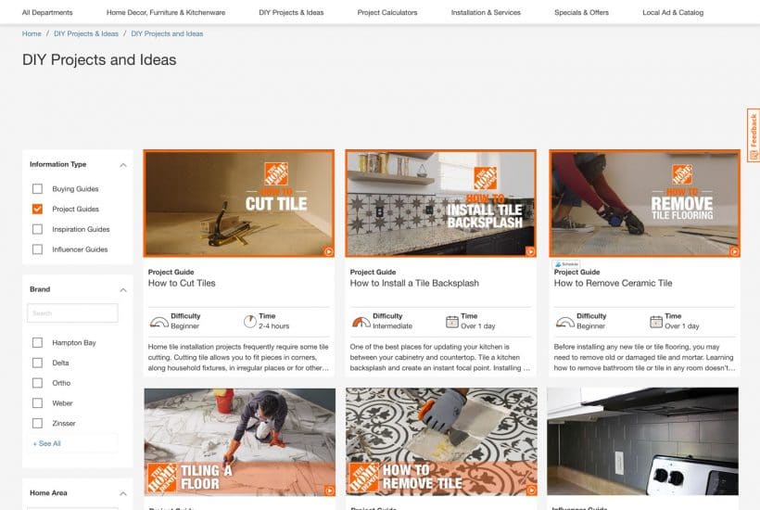
Task: Open the gray backsplash Influencer Guide thumbnail
Action: [642, 441]
